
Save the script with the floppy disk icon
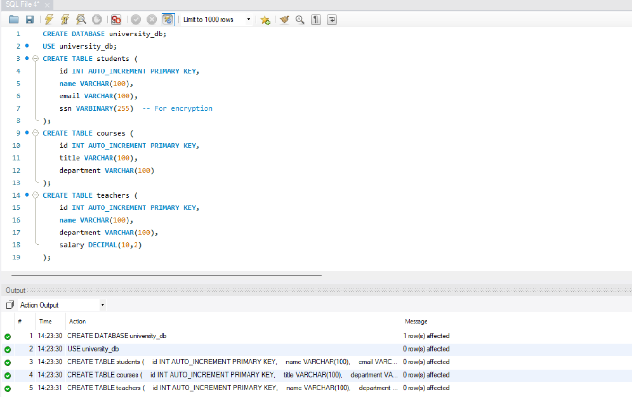pyautogui.click(x=29, y=19)
